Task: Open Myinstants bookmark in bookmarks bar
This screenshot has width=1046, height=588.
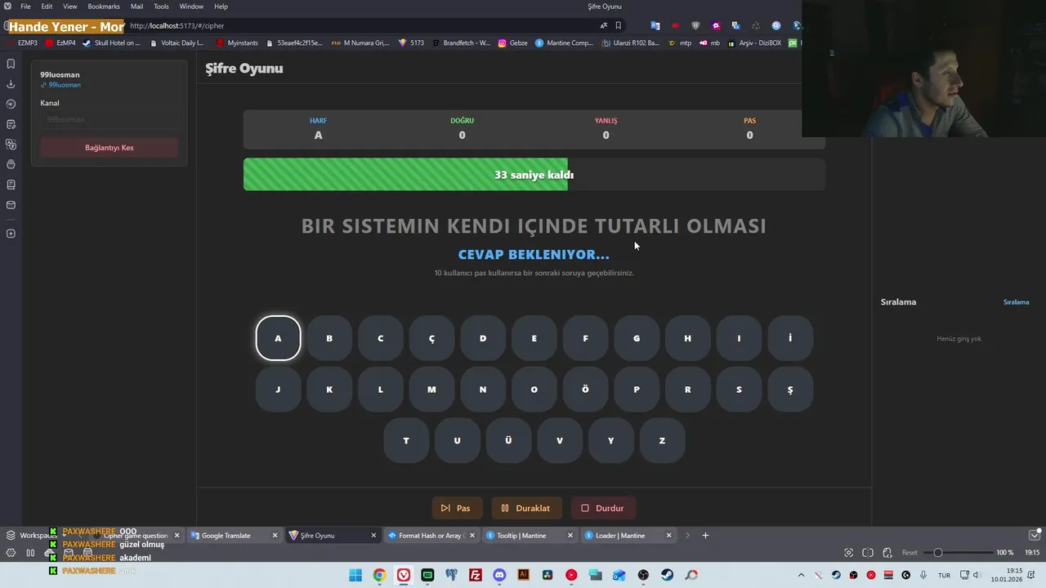Action: [x=237, y=42]
